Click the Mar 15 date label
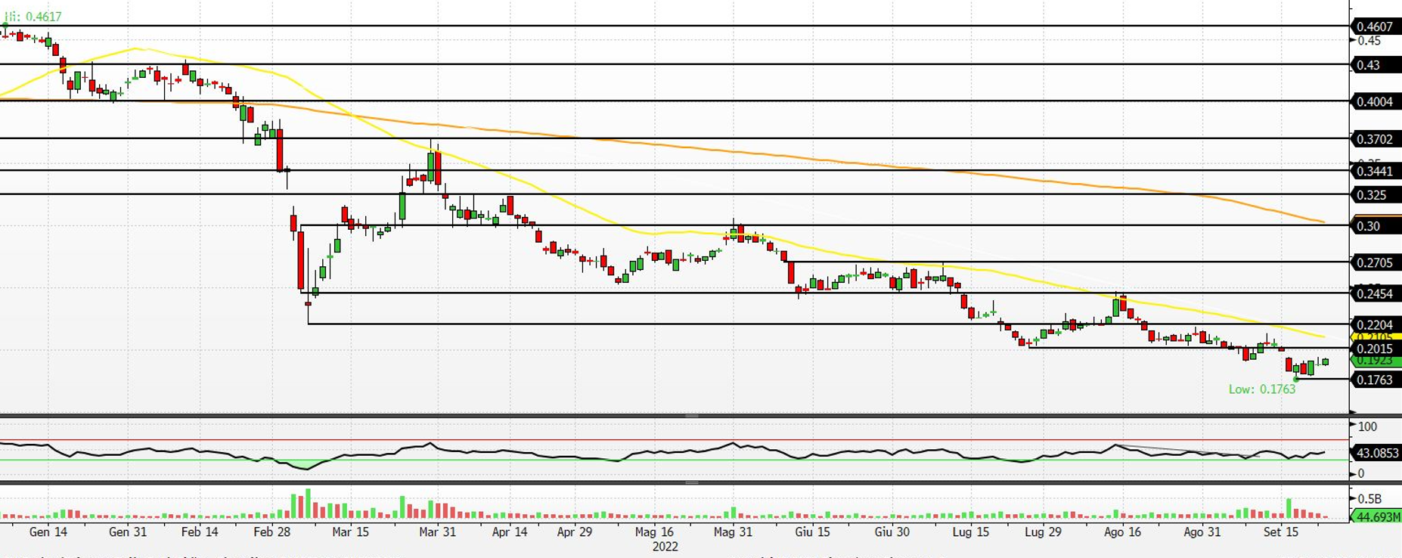This screenshot has height=558, width=1402. coord(351,532)
